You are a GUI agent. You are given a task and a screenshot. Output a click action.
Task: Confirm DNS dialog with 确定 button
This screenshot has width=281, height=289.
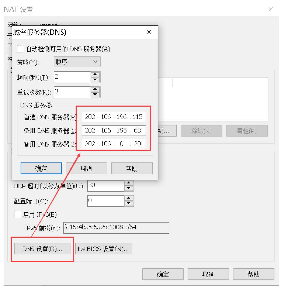click(x=41, y=168)
